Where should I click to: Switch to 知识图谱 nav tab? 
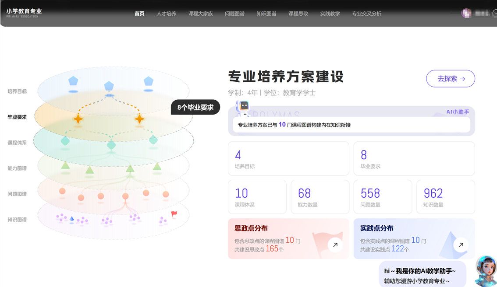click(266, 14)
